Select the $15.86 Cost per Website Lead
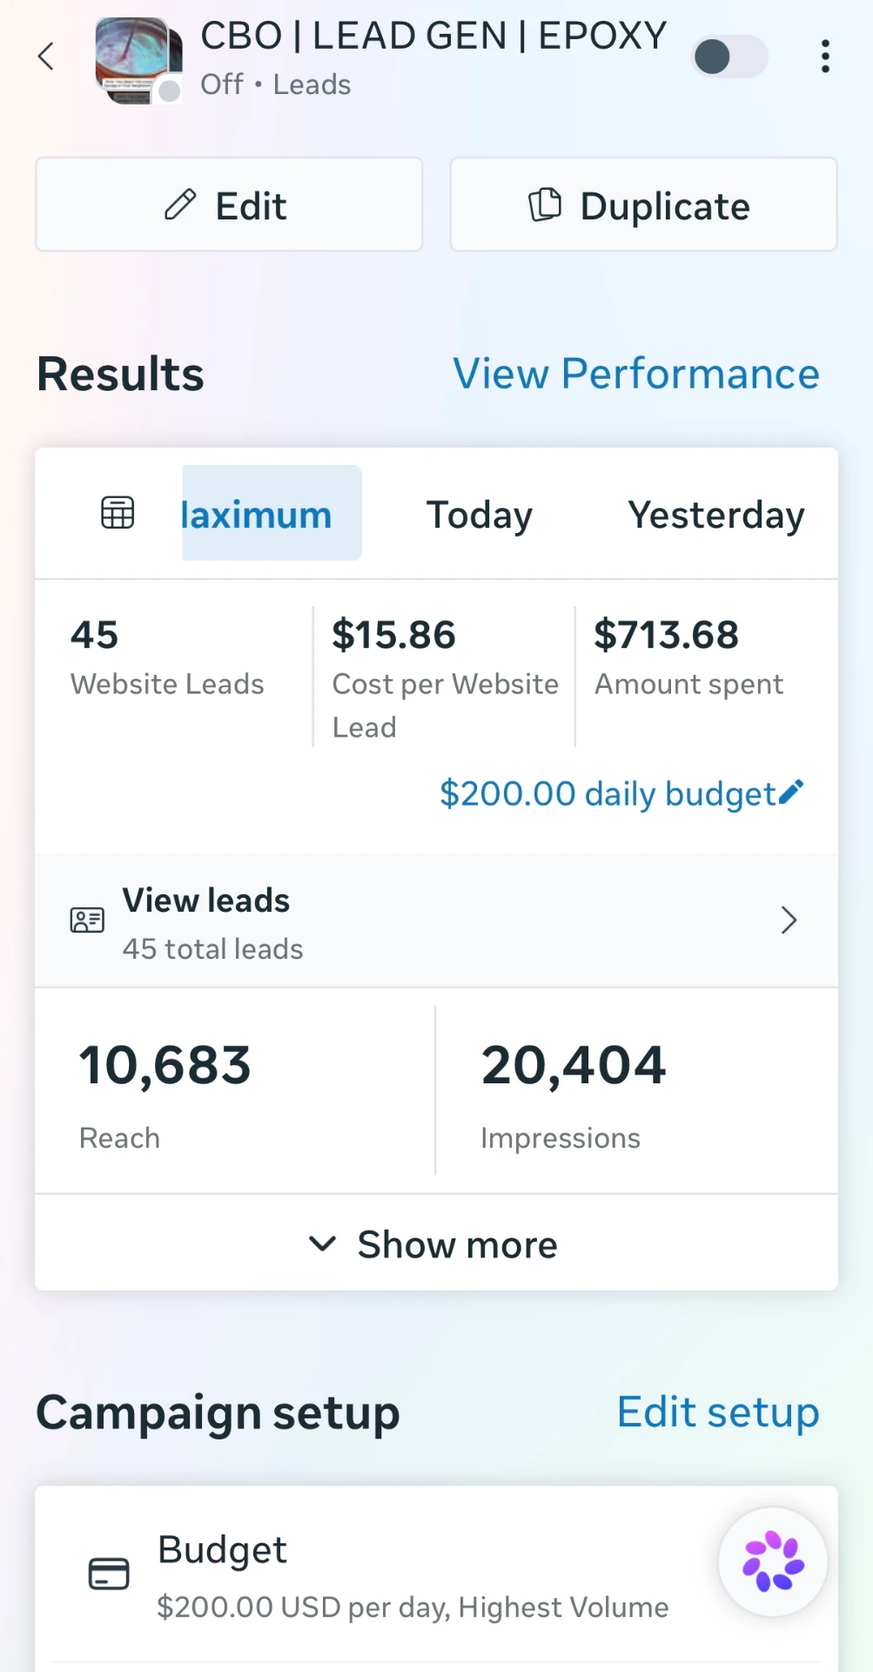 445,678
